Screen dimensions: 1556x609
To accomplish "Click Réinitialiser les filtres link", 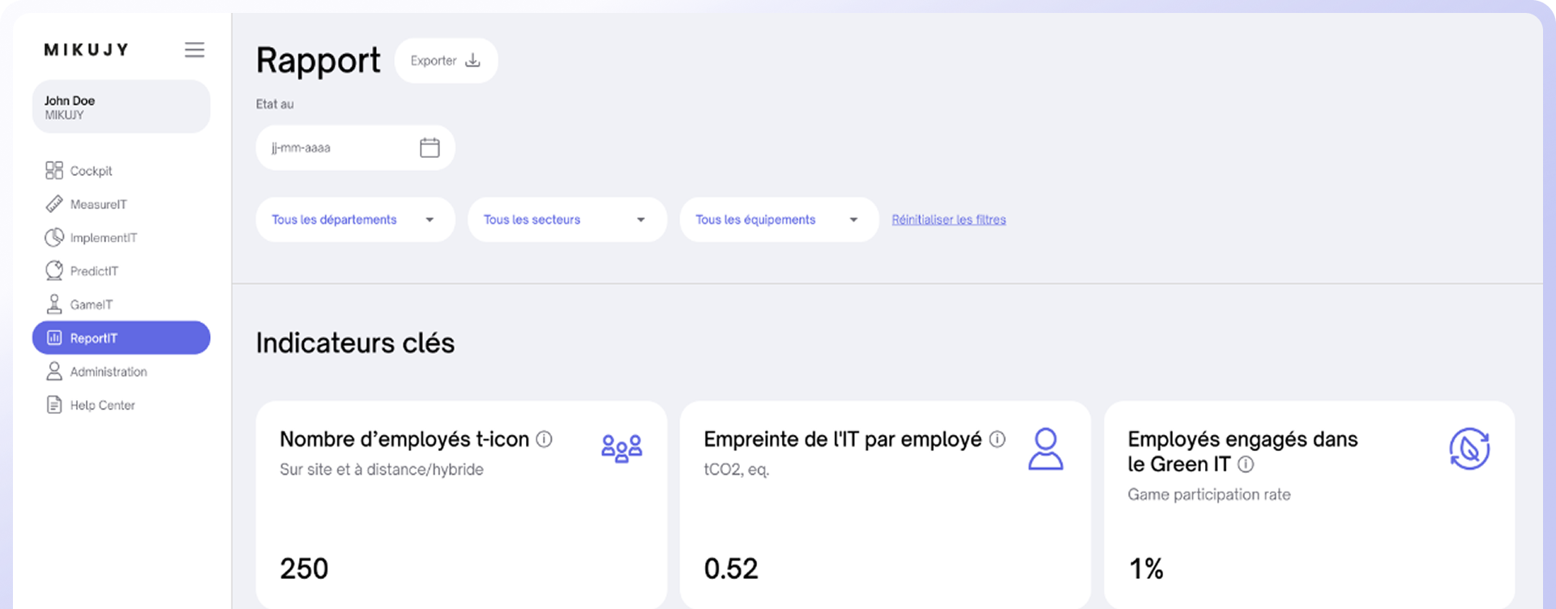I will click(x=948, y=219).
